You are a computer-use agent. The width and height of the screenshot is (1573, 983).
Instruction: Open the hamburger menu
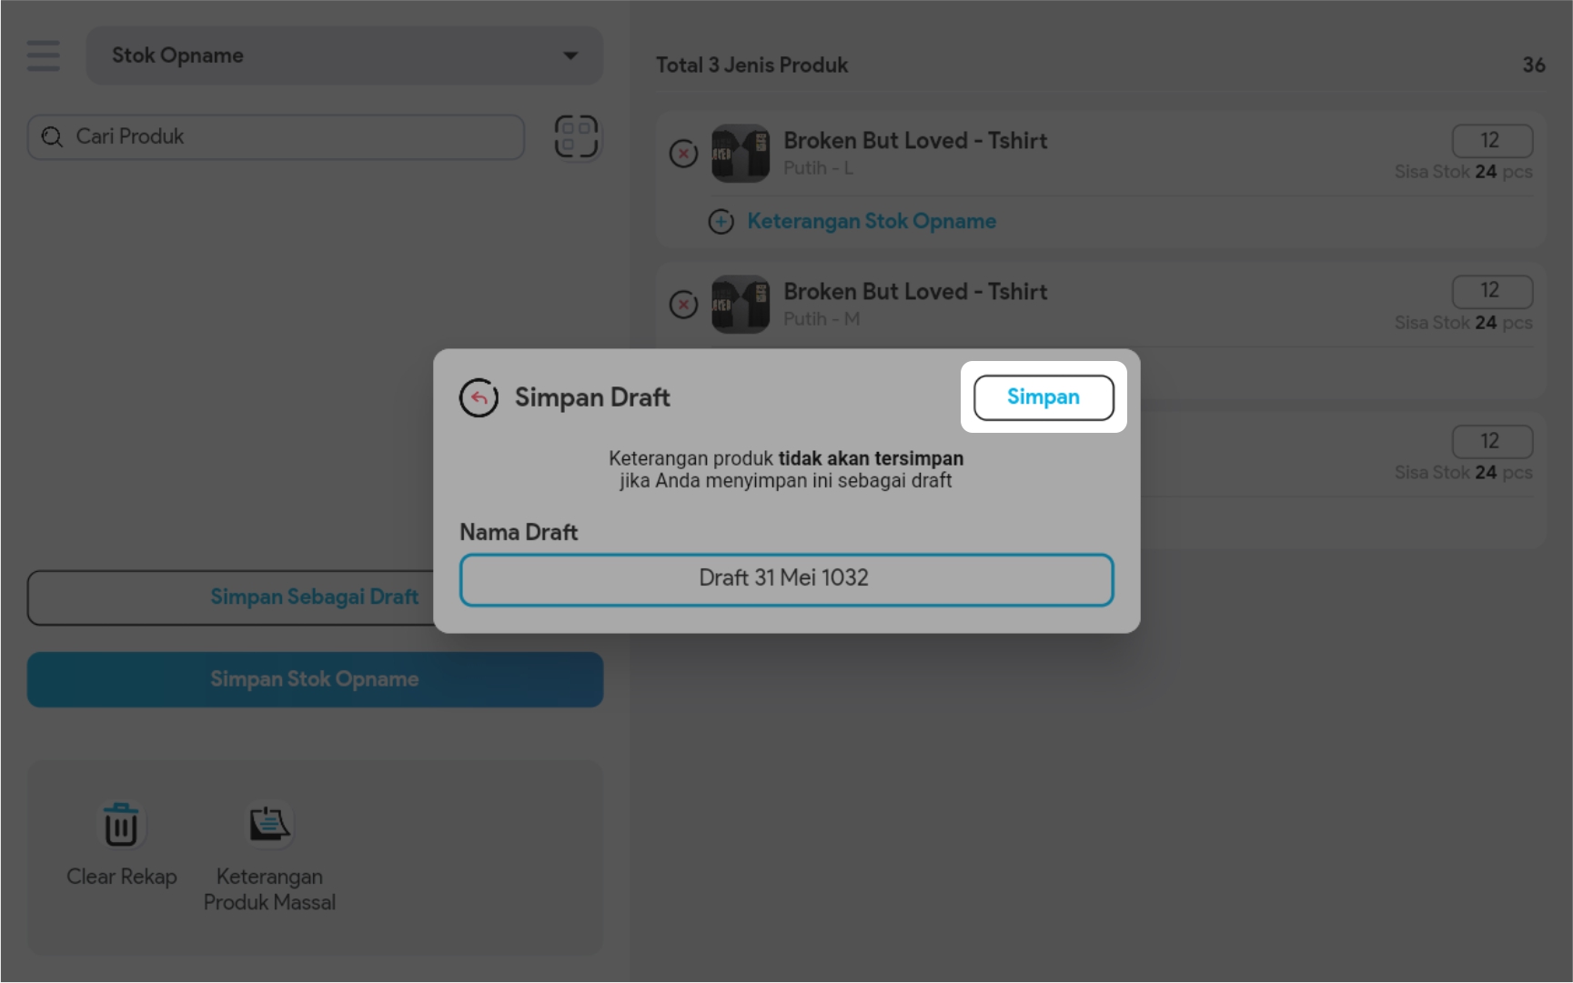pyautogui.click(x=43, y=55)
